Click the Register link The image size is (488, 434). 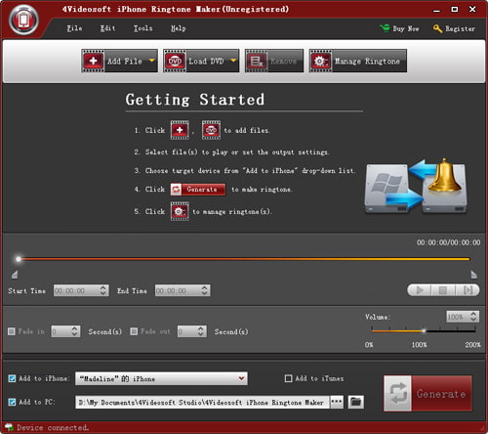pos(454,28)
